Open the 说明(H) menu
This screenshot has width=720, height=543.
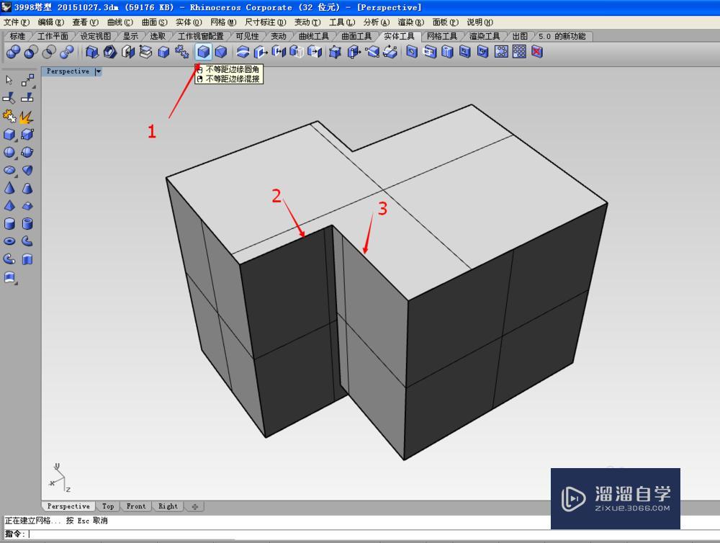tap(480, 22)
